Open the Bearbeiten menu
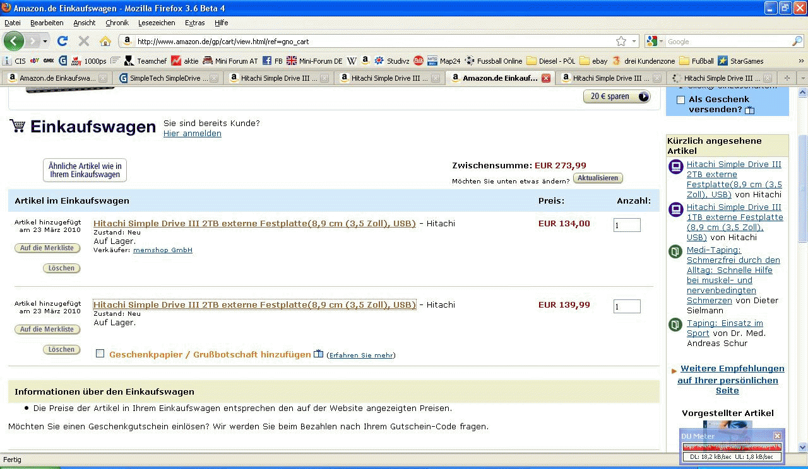Image resolution: width=808 pixels, height=469 pixels. [47, 23]
